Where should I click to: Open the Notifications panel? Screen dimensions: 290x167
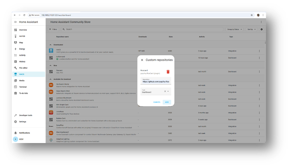tap(24, 133)
